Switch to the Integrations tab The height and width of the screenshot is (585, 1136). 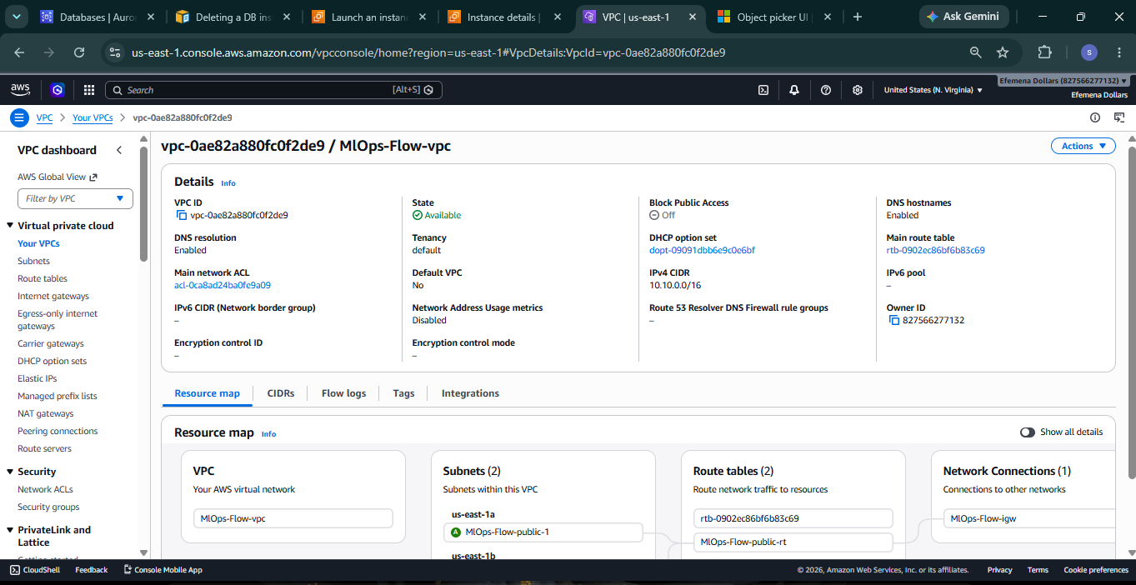click(x=470, y=393)
